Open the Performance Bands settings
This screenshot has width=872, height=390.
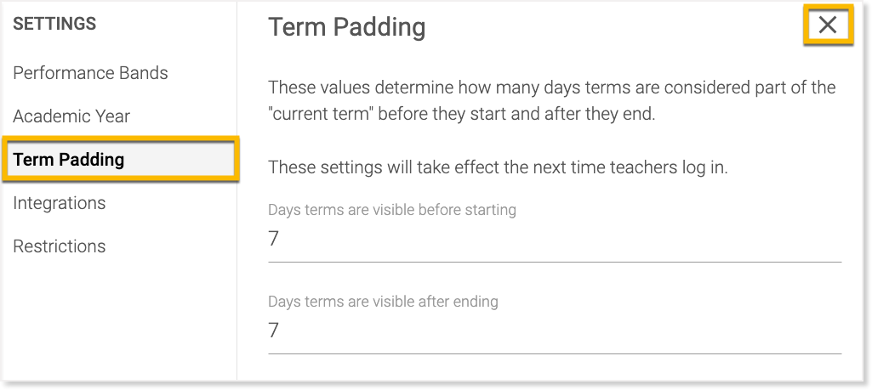[x=90, y=73]
